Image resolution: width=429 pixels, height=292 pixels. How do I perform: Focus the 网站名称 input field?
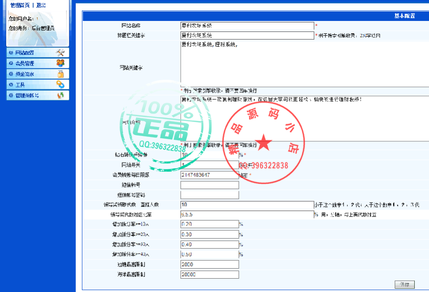coord(247,26)
